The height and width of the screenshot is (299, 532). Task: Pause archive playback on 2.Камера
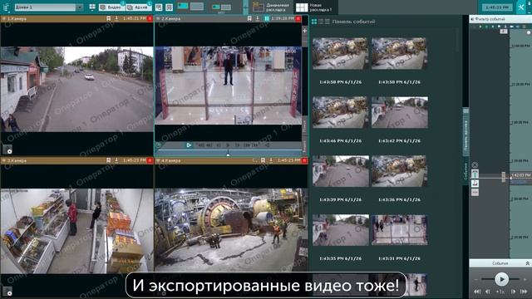point(267,18)
